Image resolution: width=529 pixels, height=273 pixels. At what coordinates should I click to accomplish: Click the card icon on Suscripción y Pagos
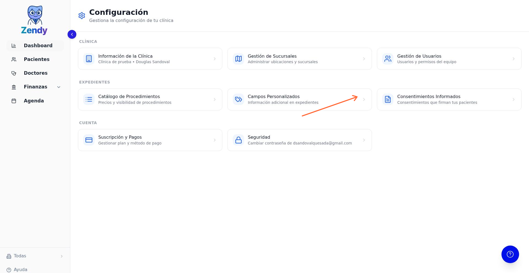[89, 140]
